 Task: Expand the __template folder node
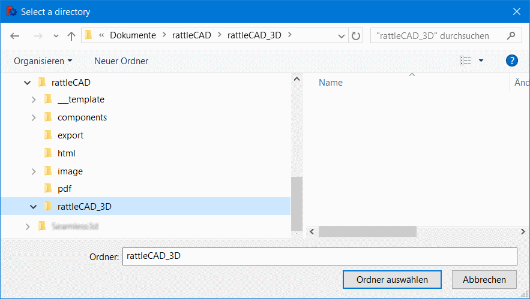(x=34, y=100)
